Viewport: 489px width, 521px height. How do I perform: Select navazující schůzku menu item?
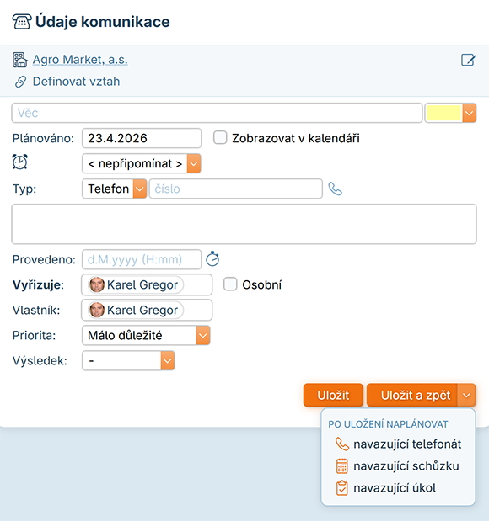[x=399, y=466]
